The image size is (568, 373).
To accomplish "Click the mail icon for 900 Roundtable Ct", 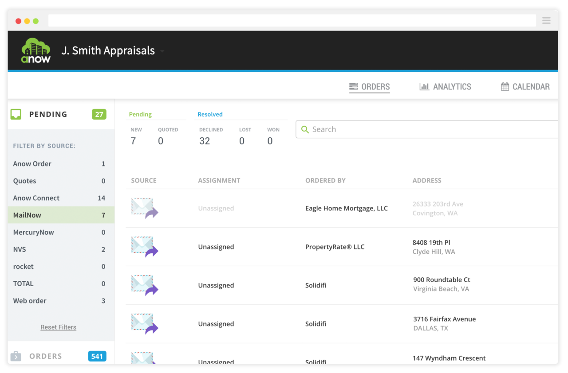I will pyautogui.click(x=144, y=285).
